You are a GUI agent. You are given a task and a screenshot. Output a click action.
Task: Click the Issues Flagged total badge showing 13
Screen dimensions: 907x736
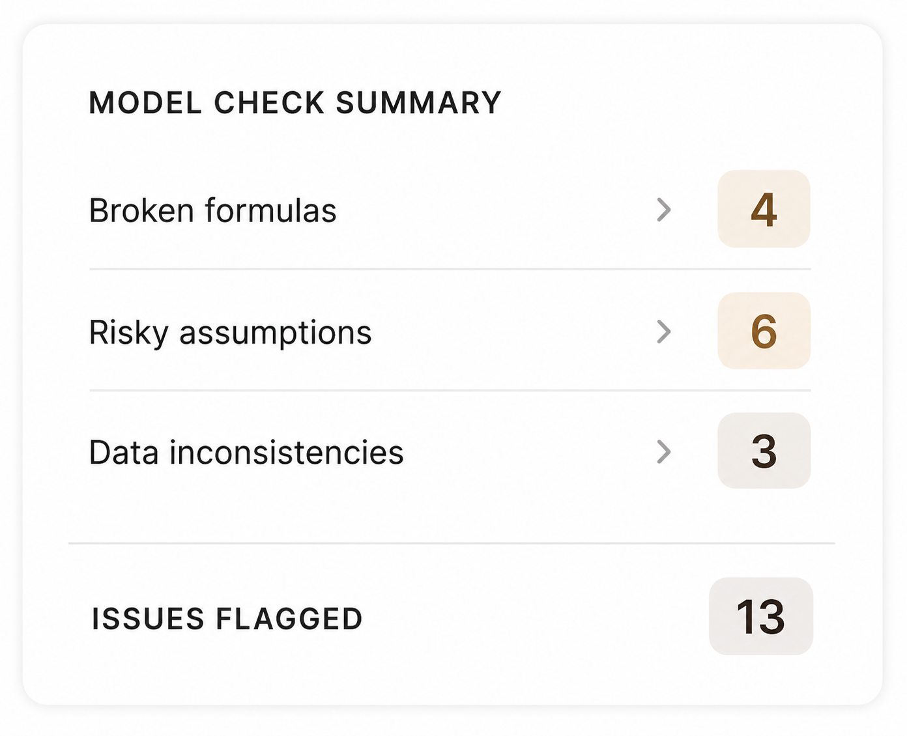point(761,617)
